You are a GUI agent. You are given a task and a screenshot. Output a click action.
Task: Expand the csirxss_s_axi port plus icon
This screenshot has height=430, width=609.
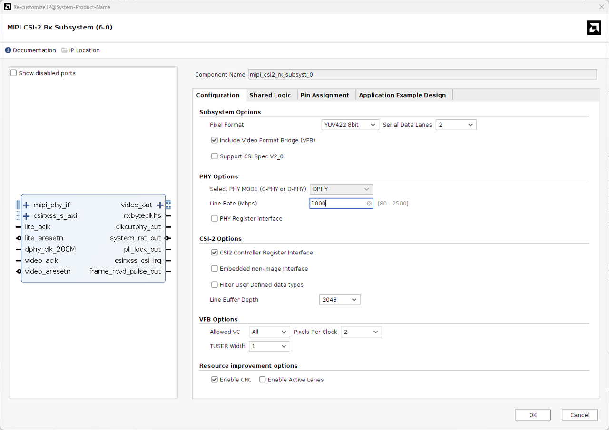(x=26, y=216)
